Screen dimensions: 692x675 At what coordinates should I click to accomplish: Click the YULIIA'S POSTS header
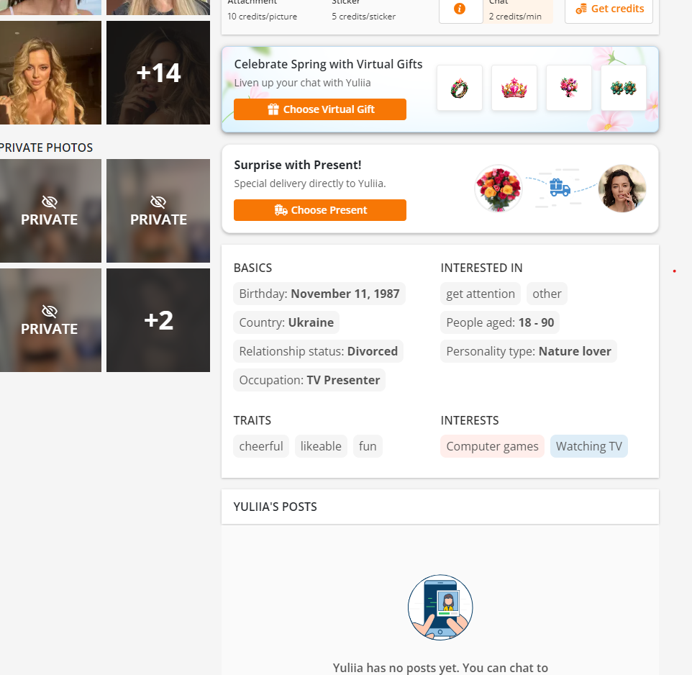tap(276, 507)
